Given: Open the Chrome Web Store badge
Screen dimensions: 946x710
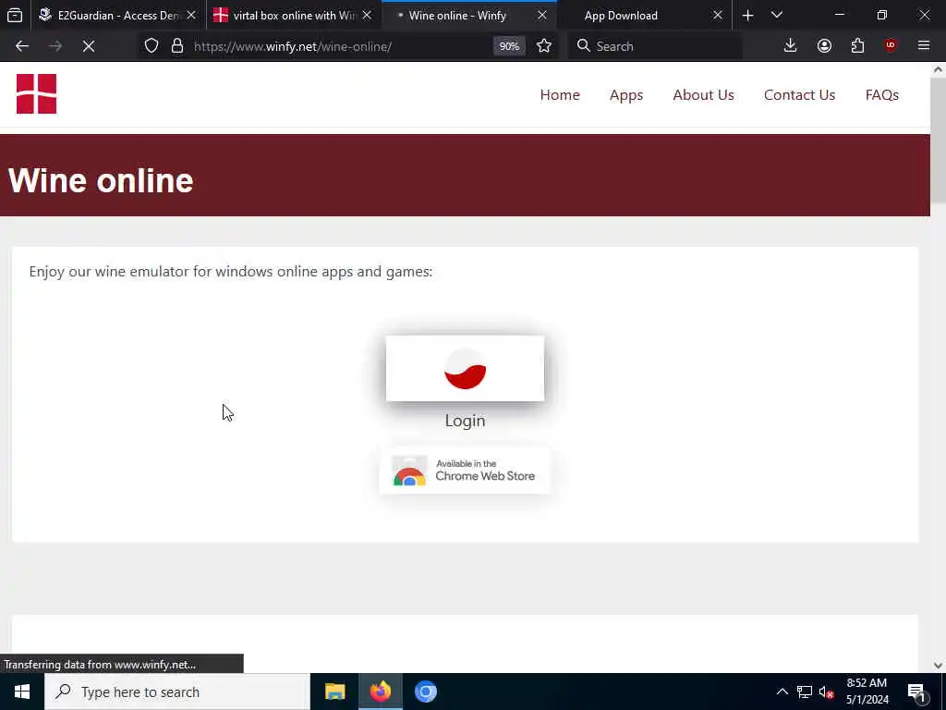Looking at the screenshot, I should click(x=465, y=471).
